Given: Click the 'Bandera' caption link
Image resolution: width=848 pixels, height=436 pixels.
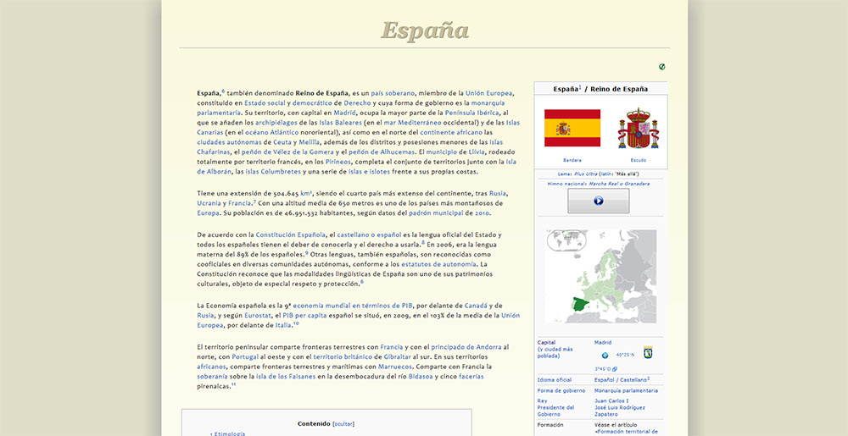Looking at the screenshot, I should coord(572,160).
